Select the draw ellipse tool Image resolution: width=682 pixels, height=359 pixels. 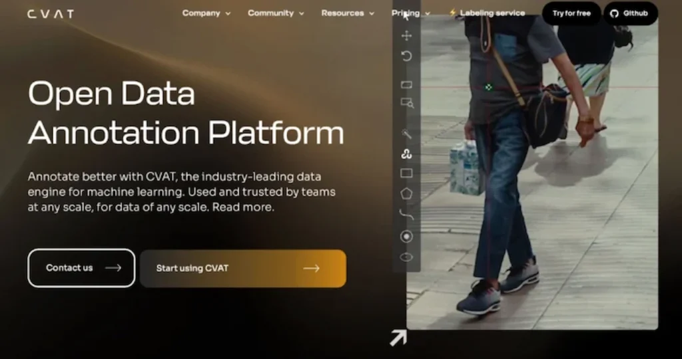406,257
